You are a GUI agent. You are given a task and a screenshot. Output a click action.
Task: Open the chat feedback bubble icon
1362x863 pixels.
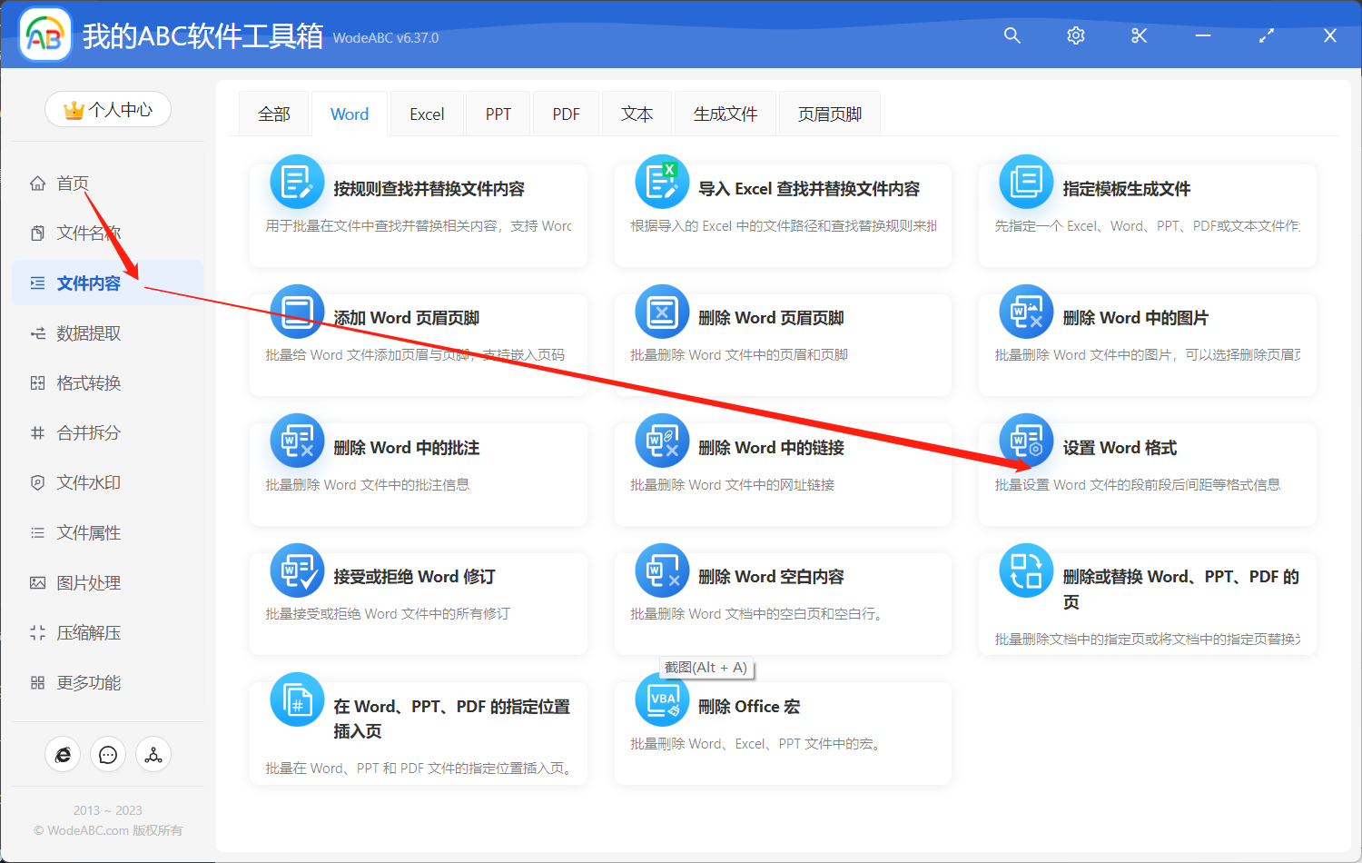[x=108, y=754]
